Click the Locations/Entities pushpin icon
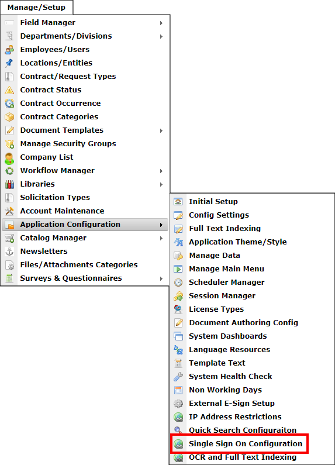The height and width of the screenshot is (465, 335). click(x=9, y=63)
